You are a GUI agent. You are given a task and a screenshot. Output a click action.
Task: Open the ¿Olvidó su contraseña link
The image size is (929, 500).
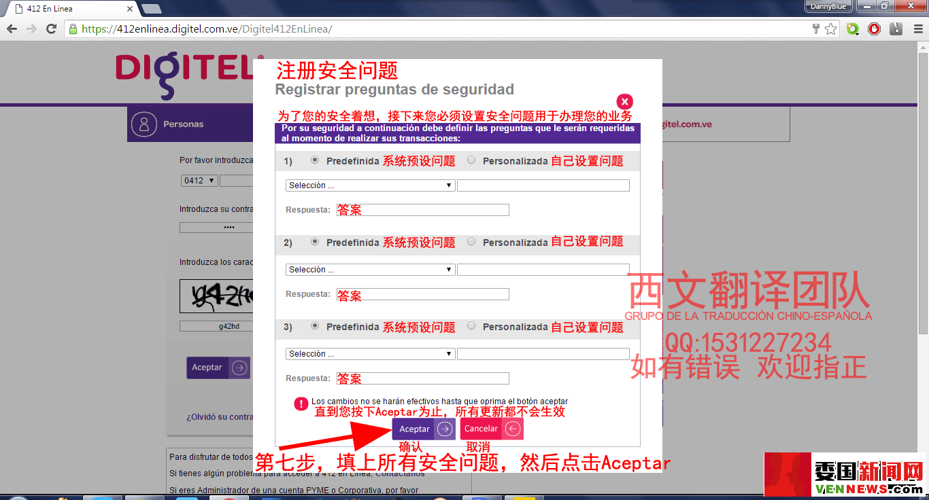(220, 417)
